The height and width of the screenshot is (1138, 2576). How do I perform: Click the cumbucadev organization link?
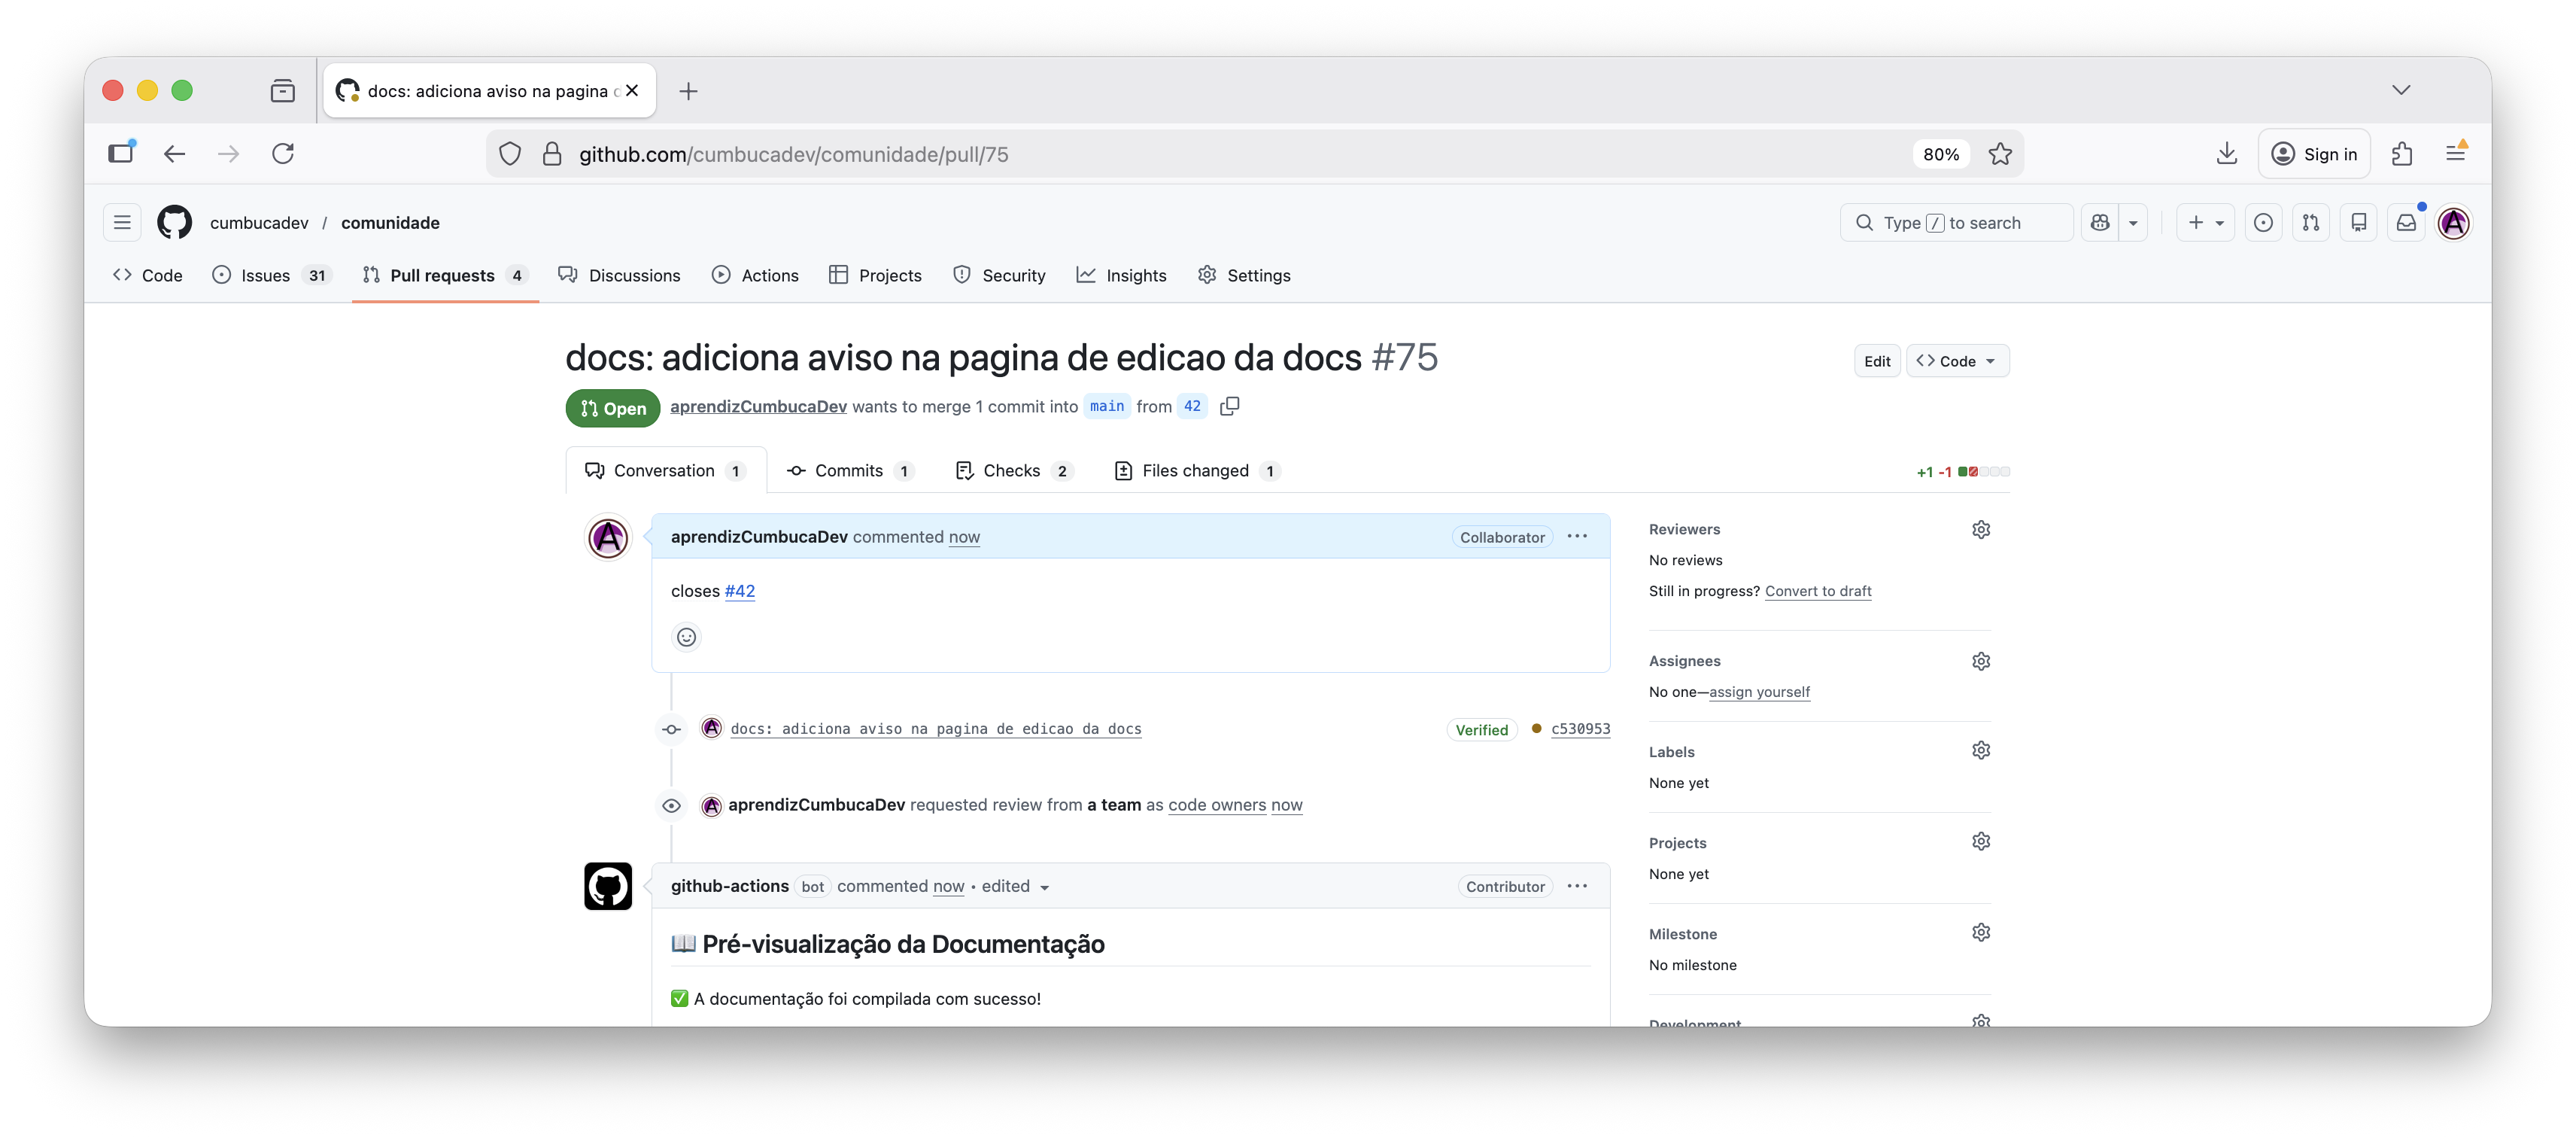259,222
